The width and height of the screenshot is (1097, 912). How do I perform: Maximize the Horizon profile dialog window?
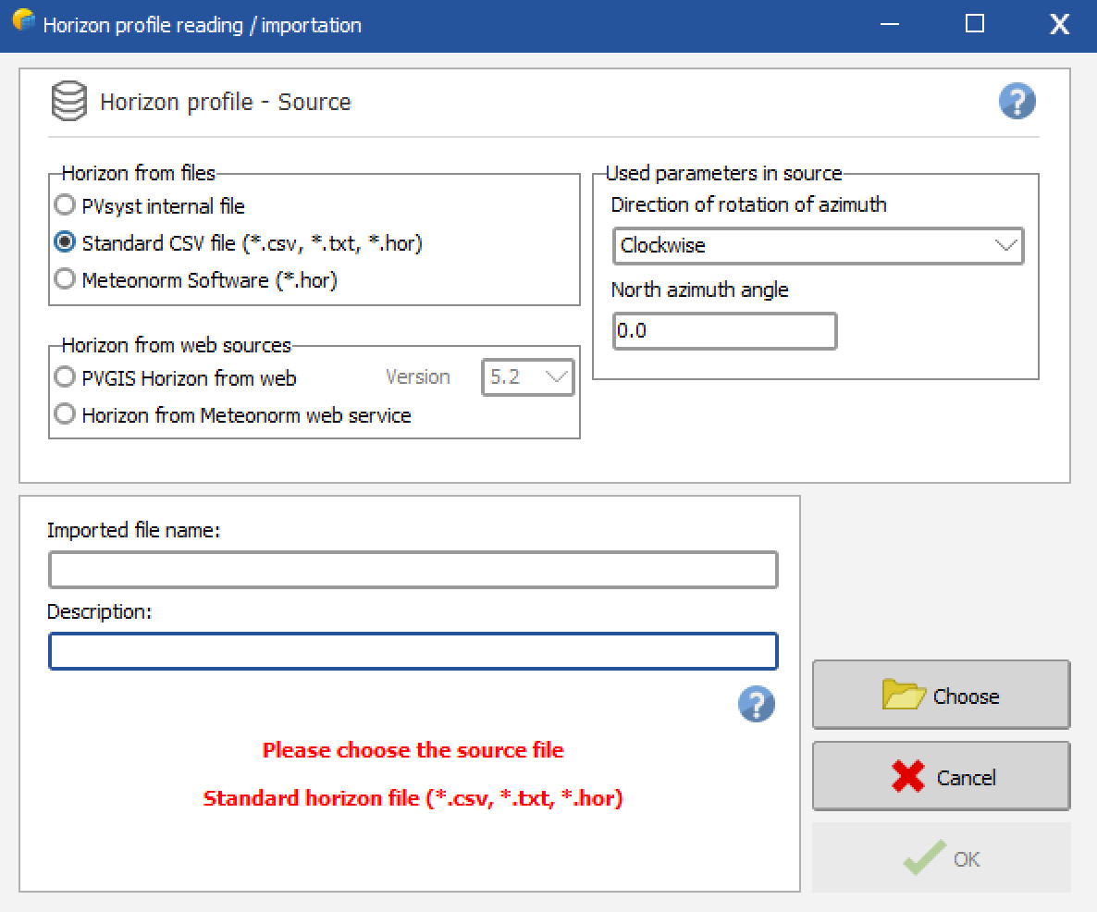pos(974,24)
